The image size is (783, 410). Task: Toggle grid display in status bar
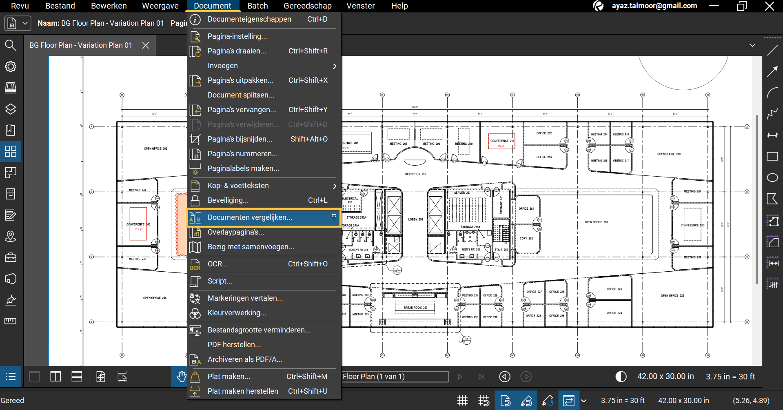point(462,401)
